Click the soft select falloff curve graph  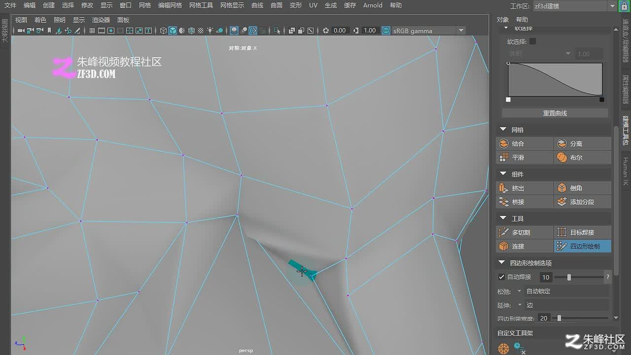[555, 79]
